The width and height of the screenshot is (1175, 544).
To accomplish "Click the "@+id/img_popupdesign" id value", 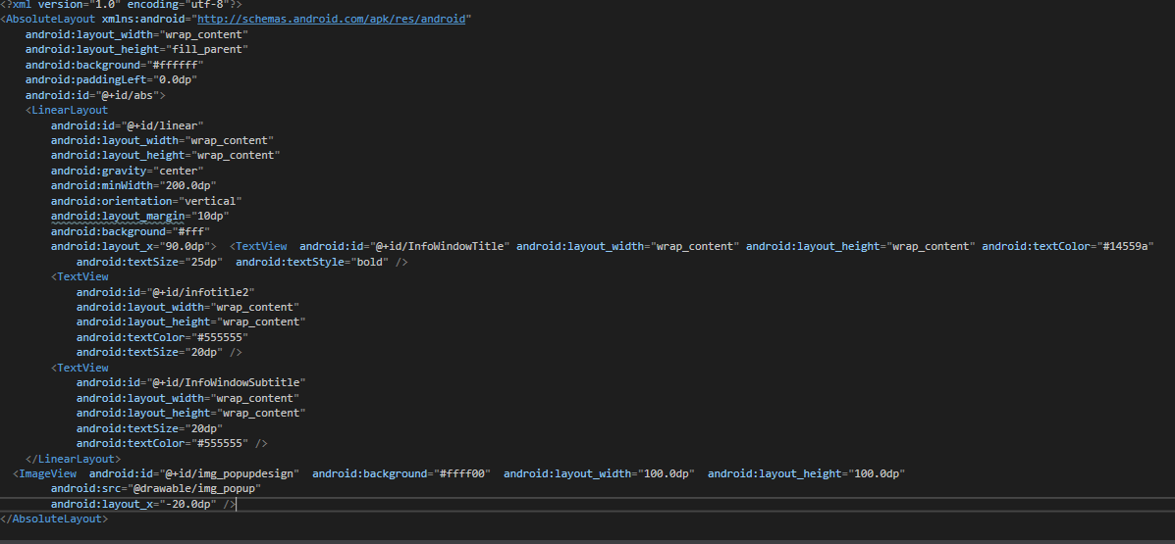I will tap(230, 473).
